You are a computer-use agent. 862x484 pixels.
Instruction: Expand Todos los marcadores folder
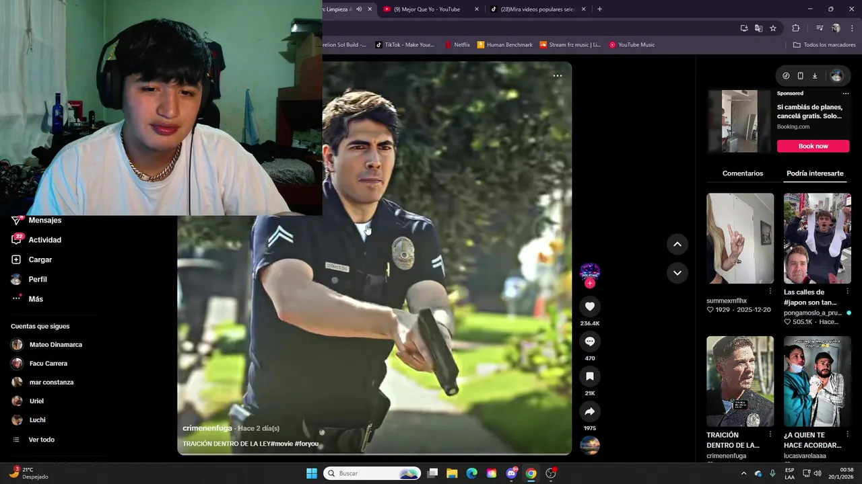coord(824,45)
